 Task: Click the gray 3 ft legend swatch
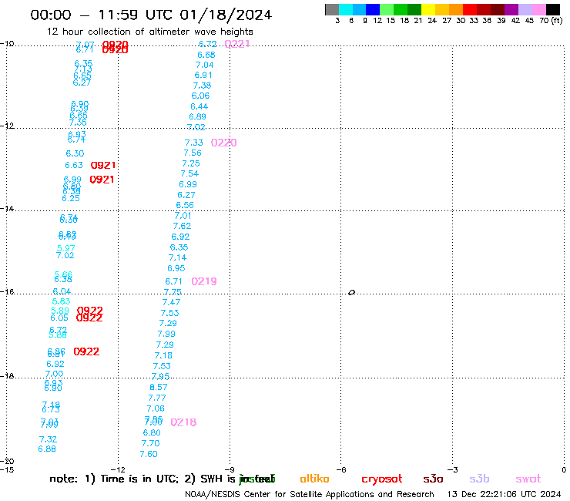[332, 9]
